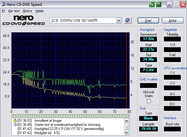The height and width of the screenshot is (137, 187).
Task: Click the log scrollbar thumb
Action: pos(126,127)
